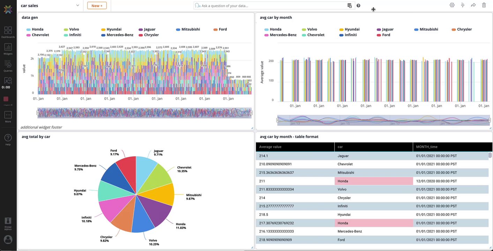Toggle Mercedes-Benz in data gen legend
The image size is (493, 251).
tap(117, 35)
